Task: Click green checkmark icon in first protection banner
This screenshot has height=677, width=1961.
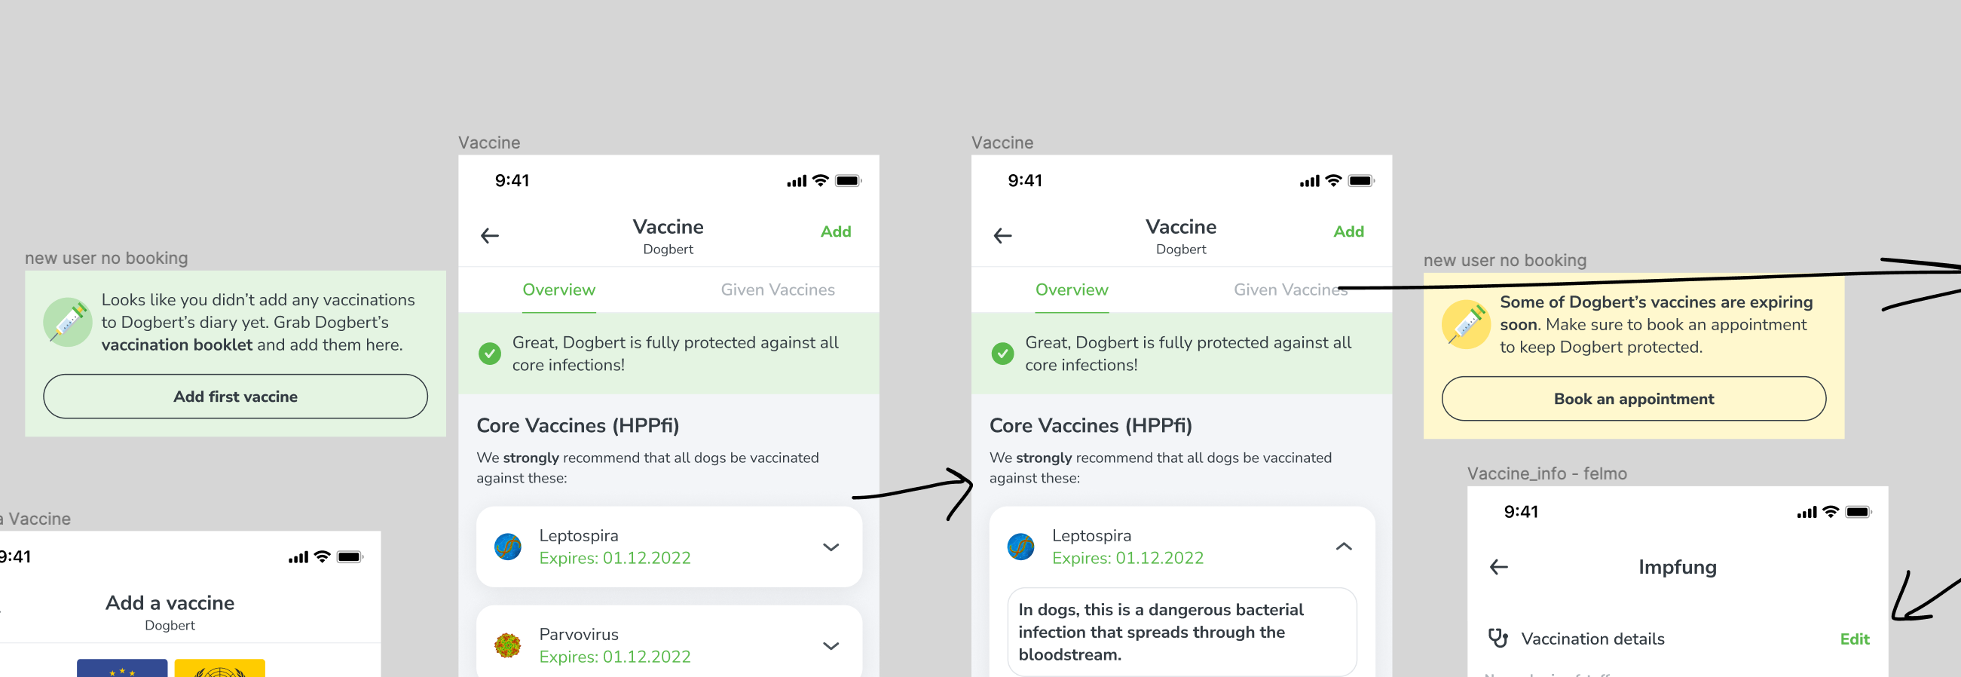Action: pos(489,354)
